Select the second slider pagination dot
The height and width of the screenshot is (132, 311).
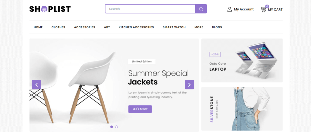click(x=116, y=127)
